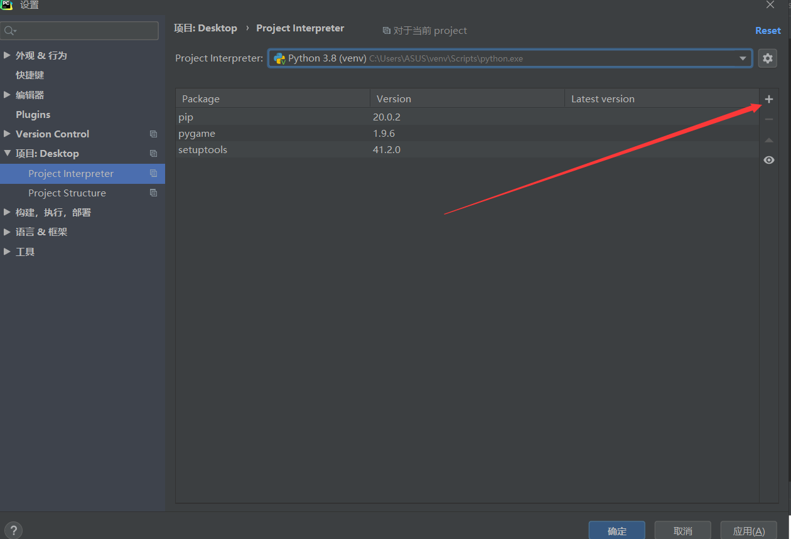Screen dimensions: 791x539
Task: Click into the settings search field
Action: [80, 31]
